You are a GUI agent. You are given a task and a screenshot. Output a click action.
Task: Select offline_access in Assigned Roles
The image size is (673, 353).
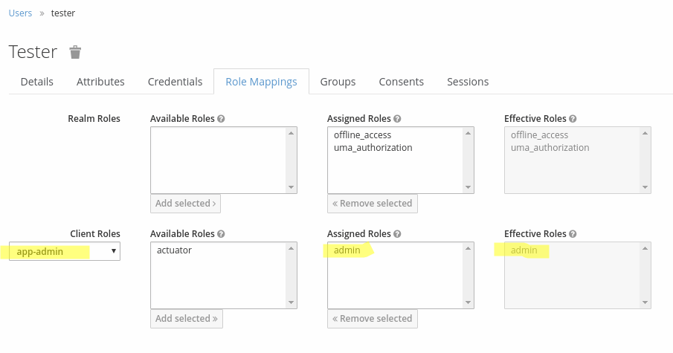362,135
